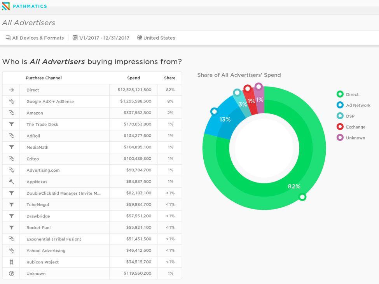The height and width of the screenshot is (284, 379).
Task: Click the network icon beside Amazon
Action: pos(11,113)
